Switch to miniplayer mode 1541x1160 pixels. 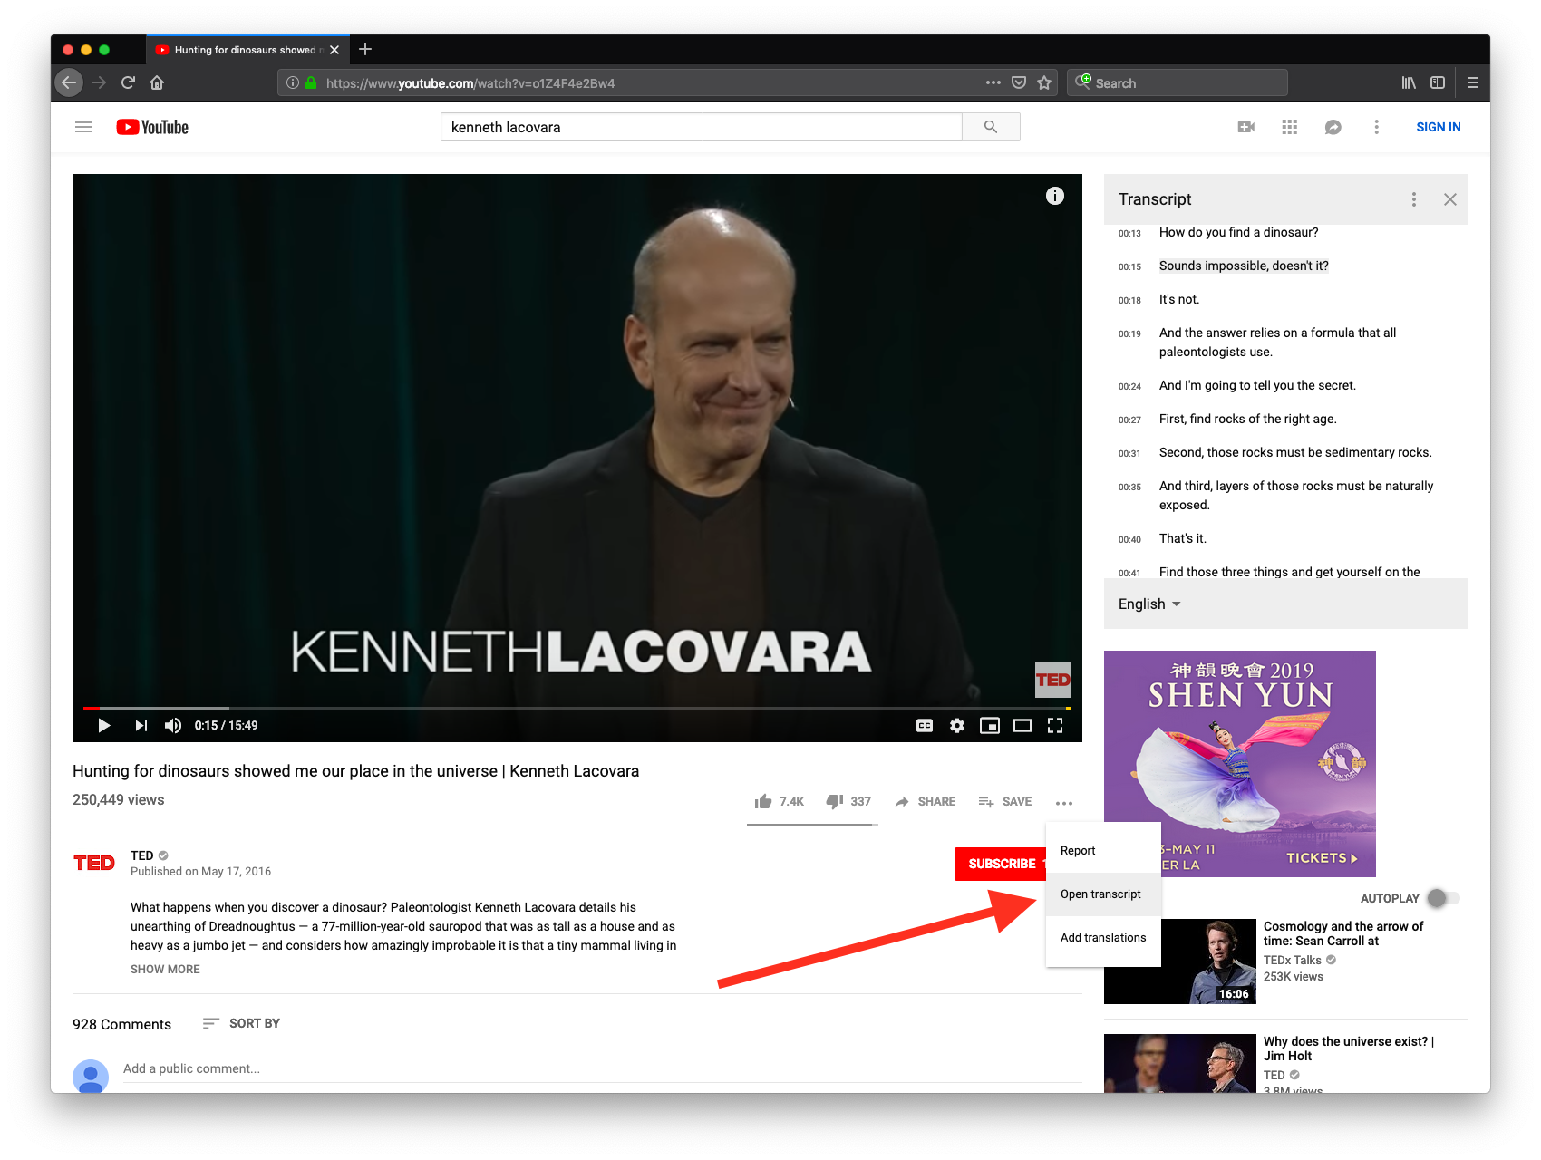click(990, 725)
